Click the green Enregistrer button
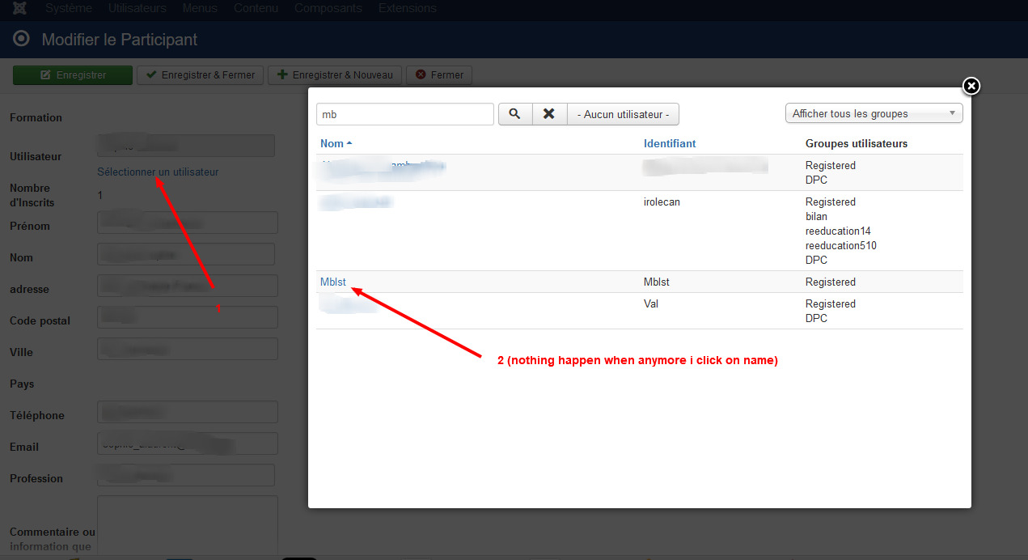This screenshot has height=560, width=1028. pyautogui.click(x=72, y=75)
